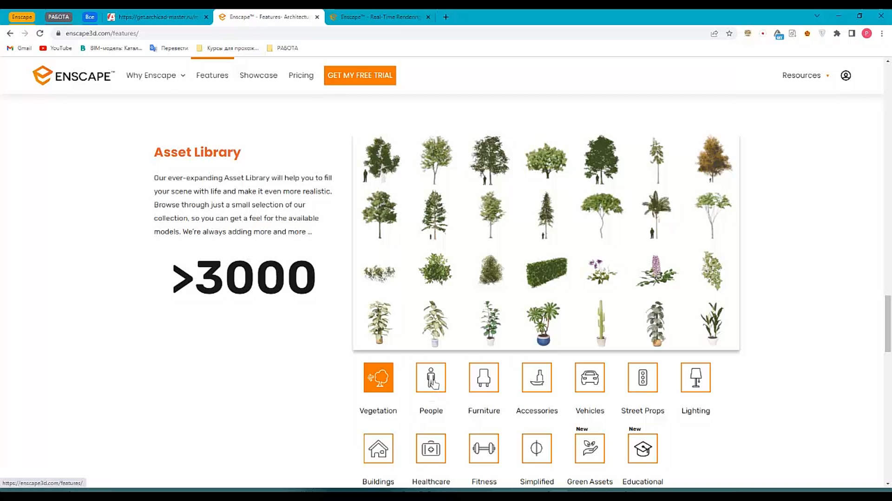Select the Furniture asset category icon

(484, 377)
